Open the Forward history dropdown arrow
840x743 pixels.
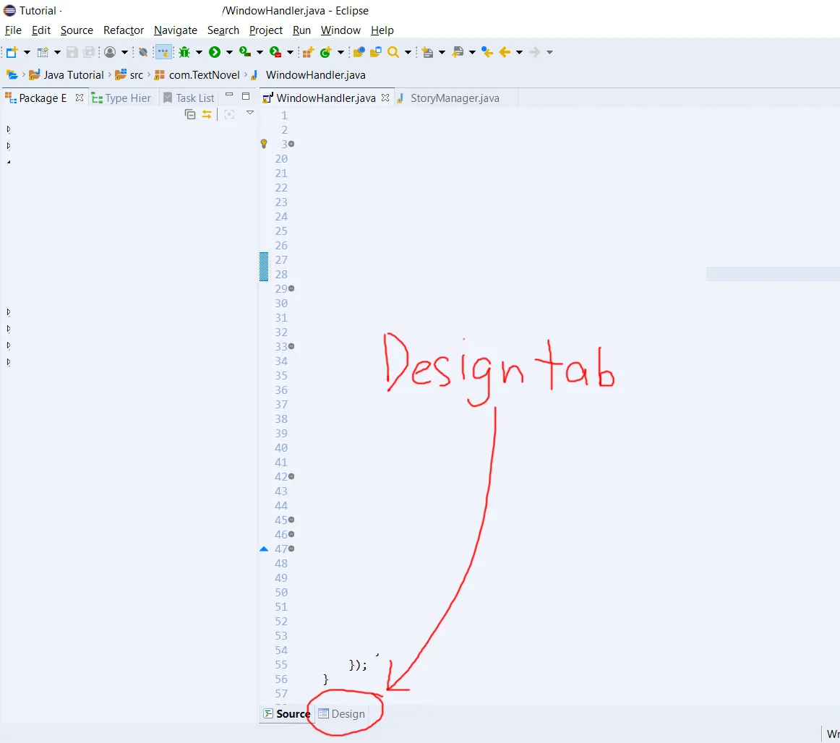[549, 52]
